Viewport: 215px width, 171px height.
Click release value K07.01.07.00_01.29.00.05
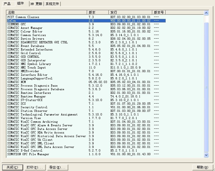pyautogui.click(x=130, y=104)
